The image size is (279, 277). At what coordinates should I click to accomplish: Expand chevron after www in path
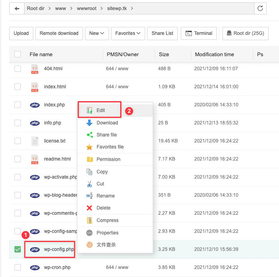[71, 8]
